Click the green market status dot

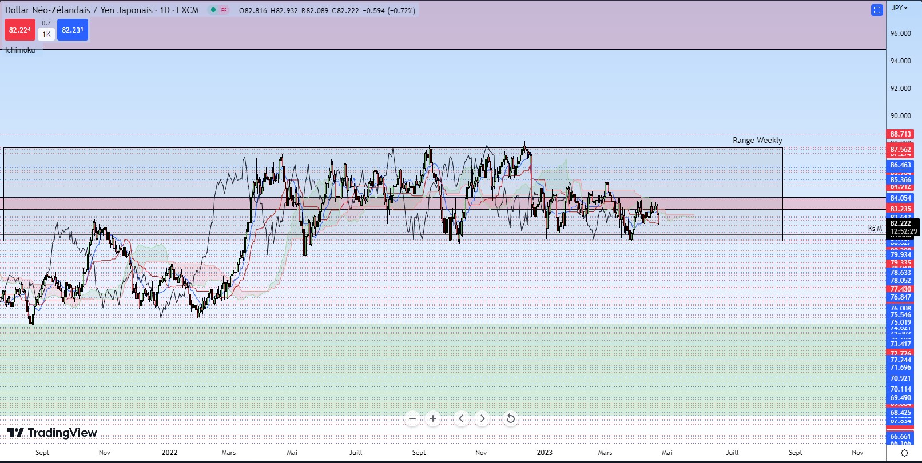tap(213, 10)
